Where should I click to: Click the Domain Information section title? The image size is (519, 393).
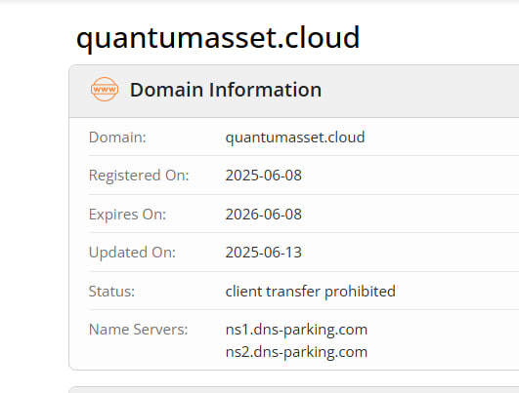226,90
